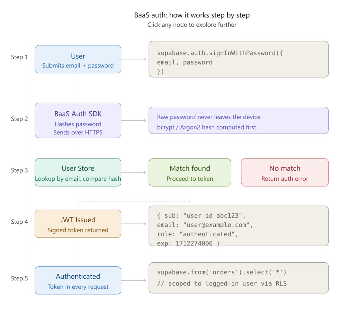Select the Match found box
The width and height of the screenshot is (349, 319).
(x=190, y=172)
